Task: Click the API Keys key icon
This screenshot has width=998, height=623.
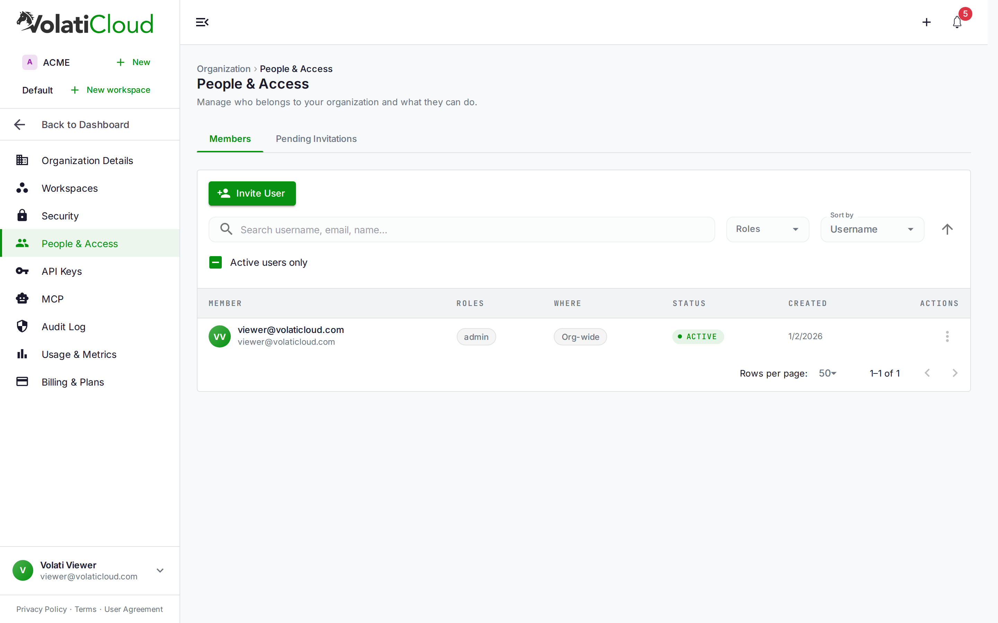Action: tap(22, 271)
